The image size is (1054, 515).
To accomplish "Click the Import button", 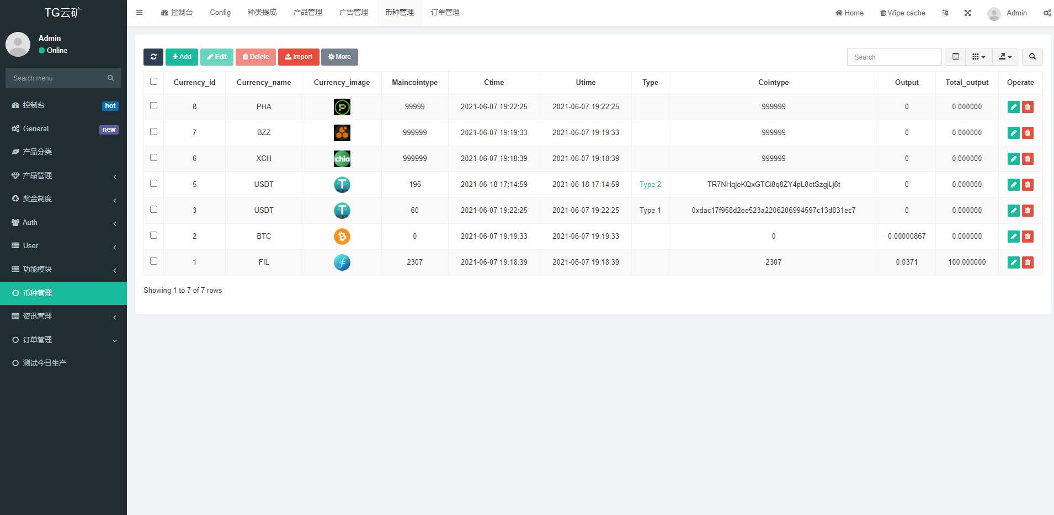I will (x=299, y=57).
